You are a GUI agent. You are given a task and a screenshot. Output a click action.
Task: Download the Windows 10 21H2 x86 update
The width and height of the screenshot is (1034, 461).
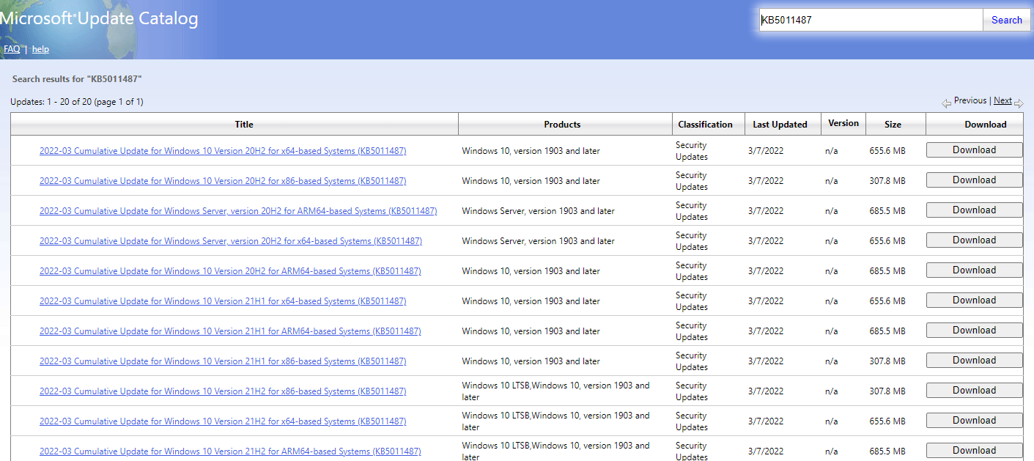974,390
